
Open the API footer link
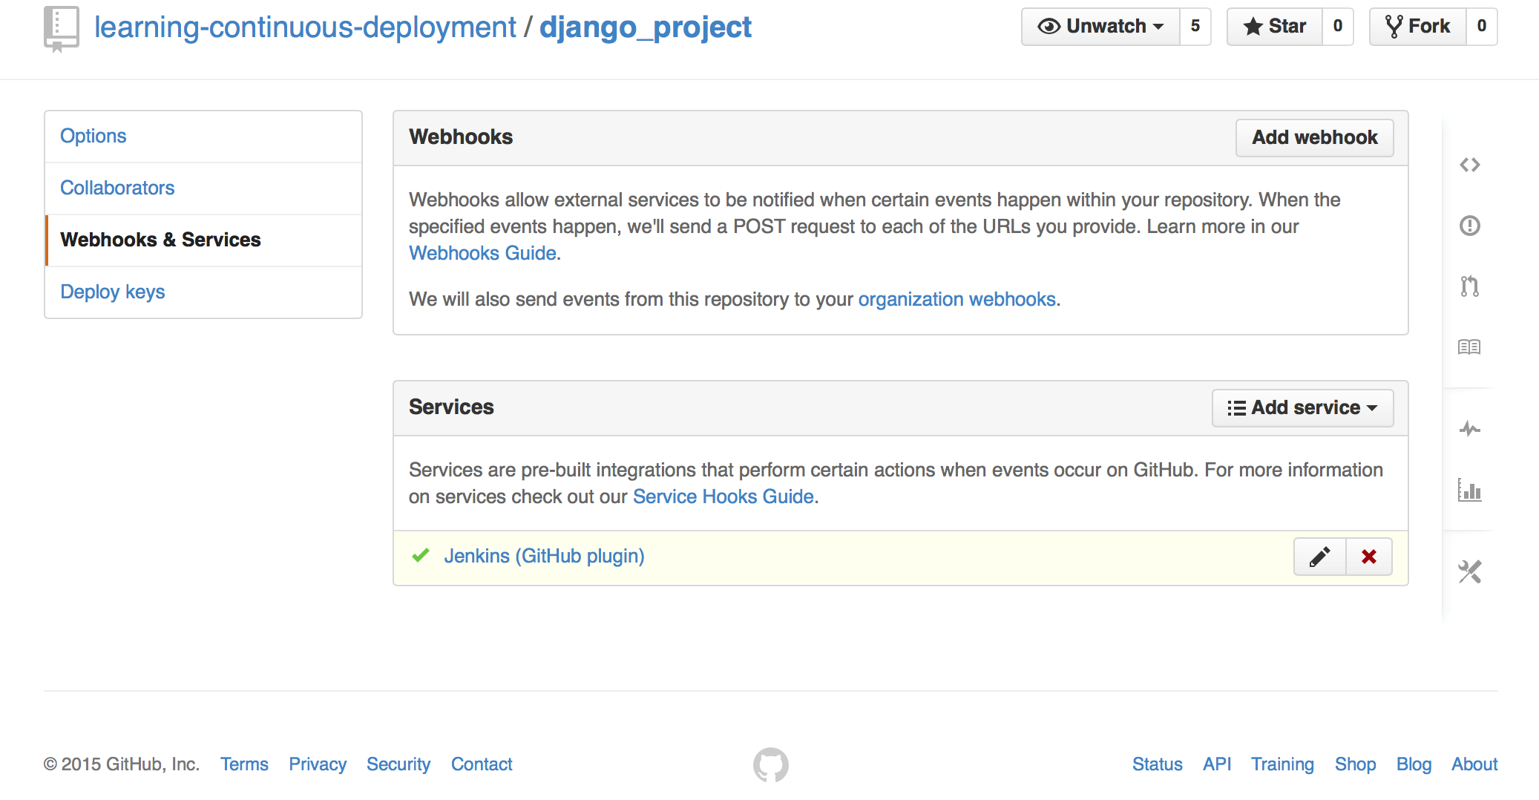(x=1217, y=764)
